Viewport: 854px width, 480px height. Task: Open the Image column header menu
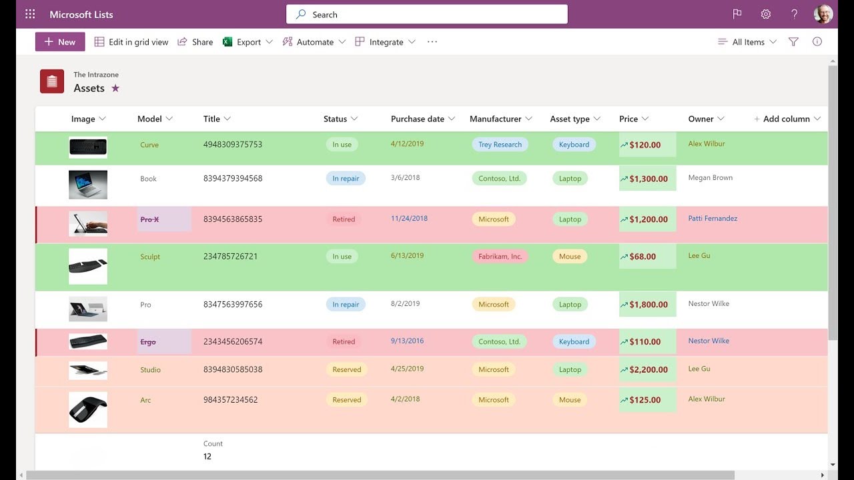pos(89,119)
